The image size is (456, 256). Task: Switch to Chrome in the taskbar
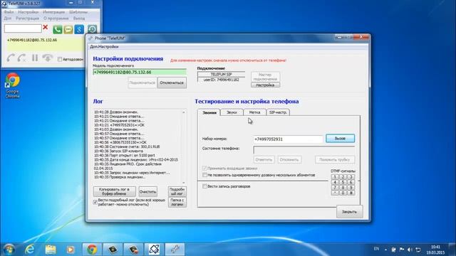(92, 250)
